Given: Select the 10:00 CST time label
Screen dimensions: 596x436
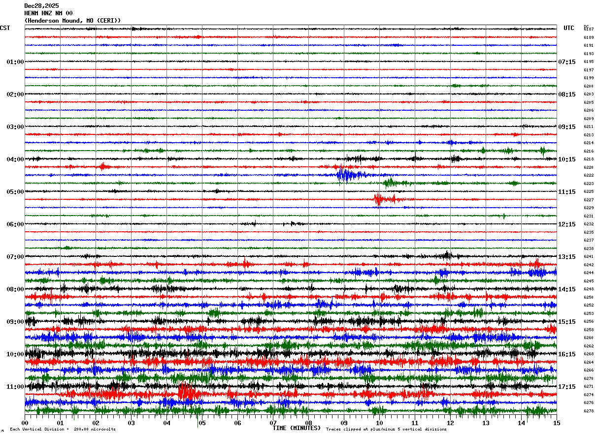Looking at the screenshot, I should pos(15,354).
